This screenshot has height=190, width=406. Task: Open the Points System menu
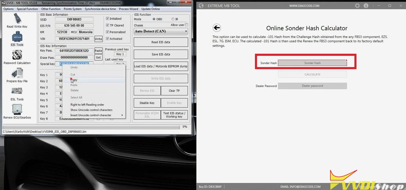73,9
